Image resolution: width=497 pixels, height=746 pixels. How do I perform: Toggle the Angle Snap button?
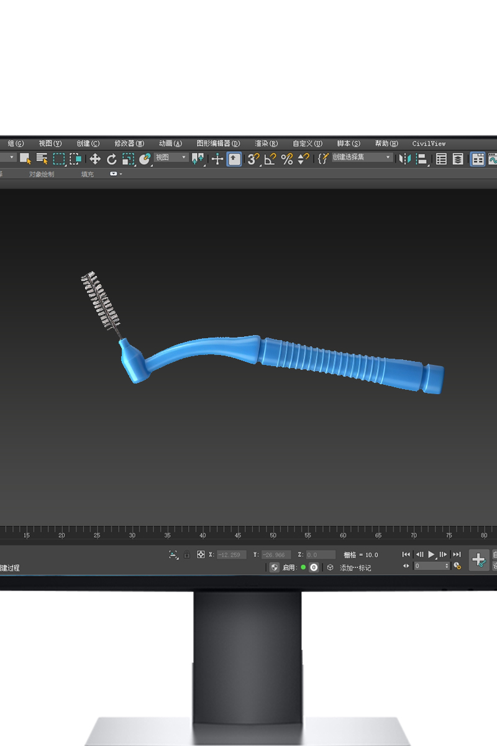coord(270,159)
